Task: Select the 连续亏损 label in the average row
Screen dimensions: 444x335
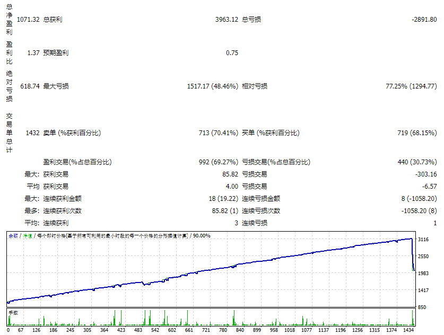Action: tap(255, 223)
